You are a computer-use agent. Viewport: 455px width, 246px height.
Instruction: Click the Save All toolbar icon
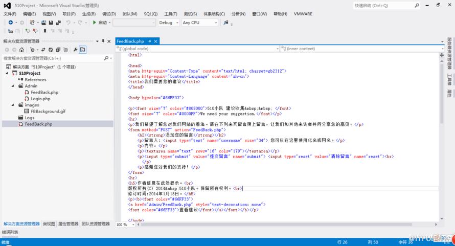tap(58, 23)
